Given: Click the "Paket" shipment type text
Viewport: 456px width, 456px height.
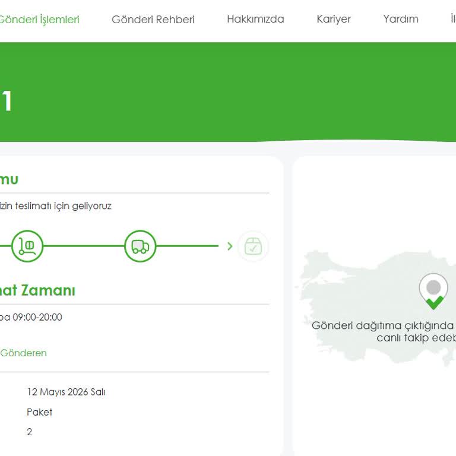Looking at the screenshot, I should (x=40, y=412).
